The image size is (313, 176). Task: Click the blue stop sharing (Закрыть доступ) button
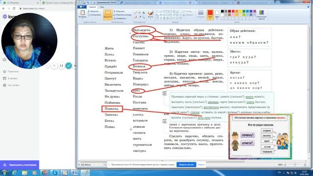[x=186, y=165]
